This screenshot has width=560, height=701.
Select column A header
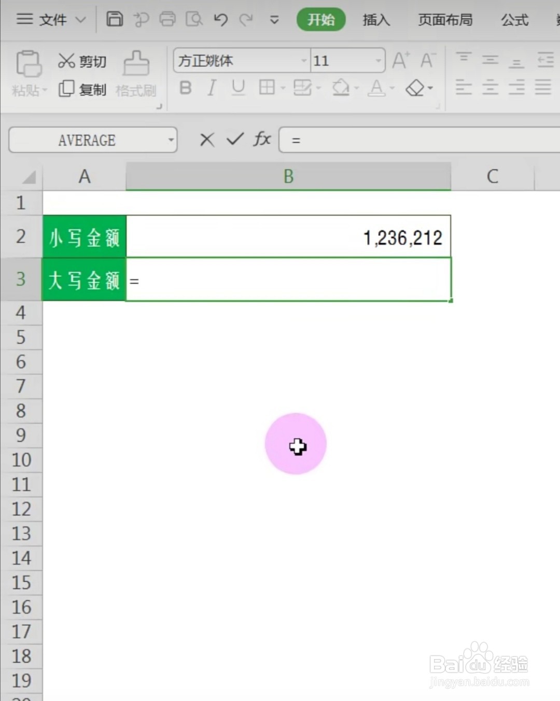coord(85,177)
